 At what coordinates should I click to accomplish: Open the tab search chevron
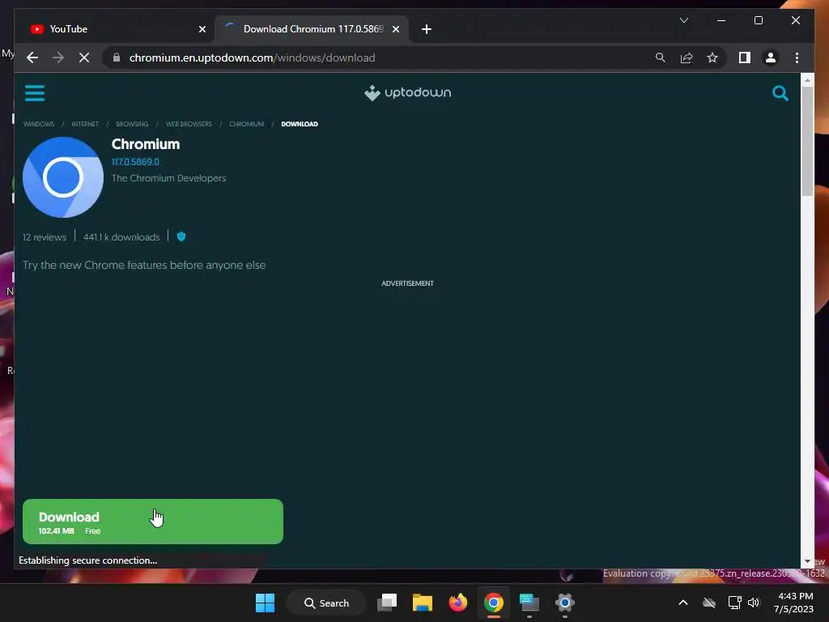tap(683, 20)
